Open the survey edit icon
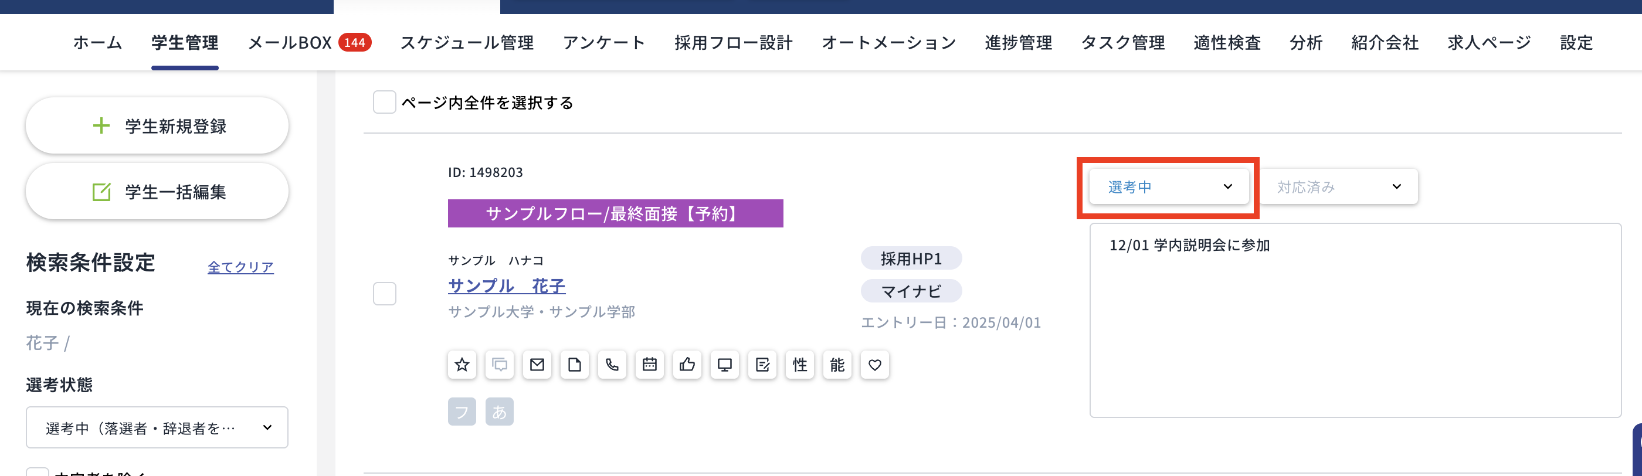The width and height of the screenshot is (1642, 476). pyautogui.click(x=762, y=365)
